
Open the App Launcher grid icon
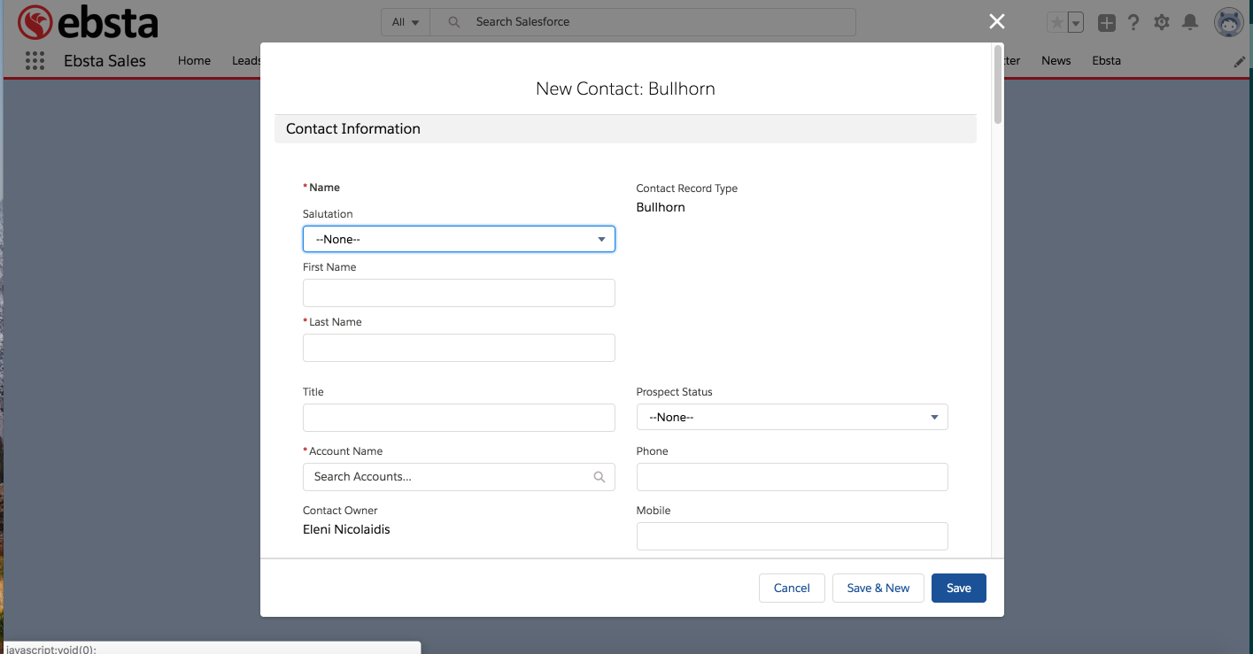(35, 61)
